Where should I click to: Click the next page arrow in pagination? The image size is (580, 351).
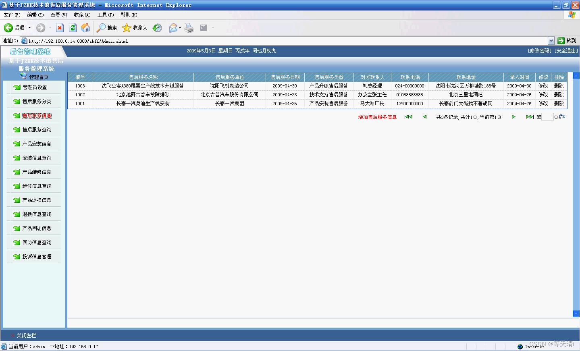(x=513, y=116)
